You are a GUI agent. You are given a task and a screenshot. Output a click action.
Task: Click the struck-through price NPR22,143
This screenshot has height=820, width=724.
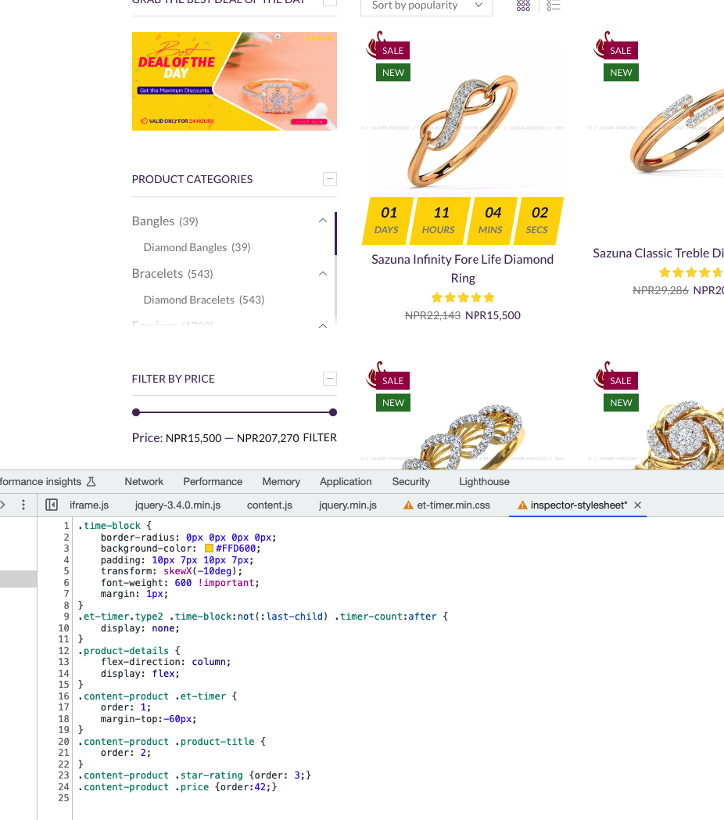[x=432, y=315]
